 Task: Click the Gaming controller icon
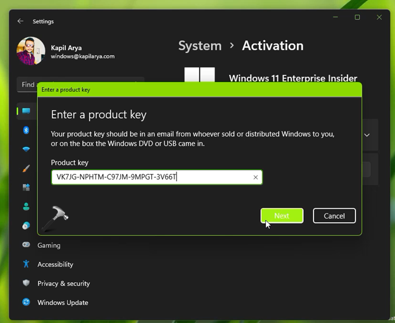[x=26, y=244]
